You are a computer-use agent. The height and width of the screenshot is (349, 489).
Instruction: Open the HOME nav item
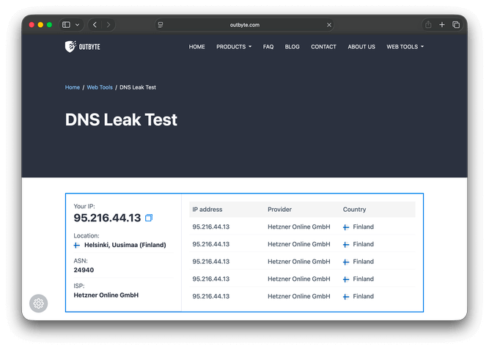tap(196, 47)
